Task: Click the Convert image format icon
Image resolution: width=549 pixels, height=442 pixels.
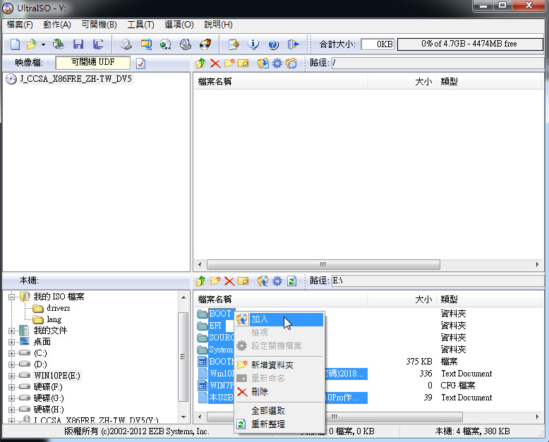Action: (146, 44)
